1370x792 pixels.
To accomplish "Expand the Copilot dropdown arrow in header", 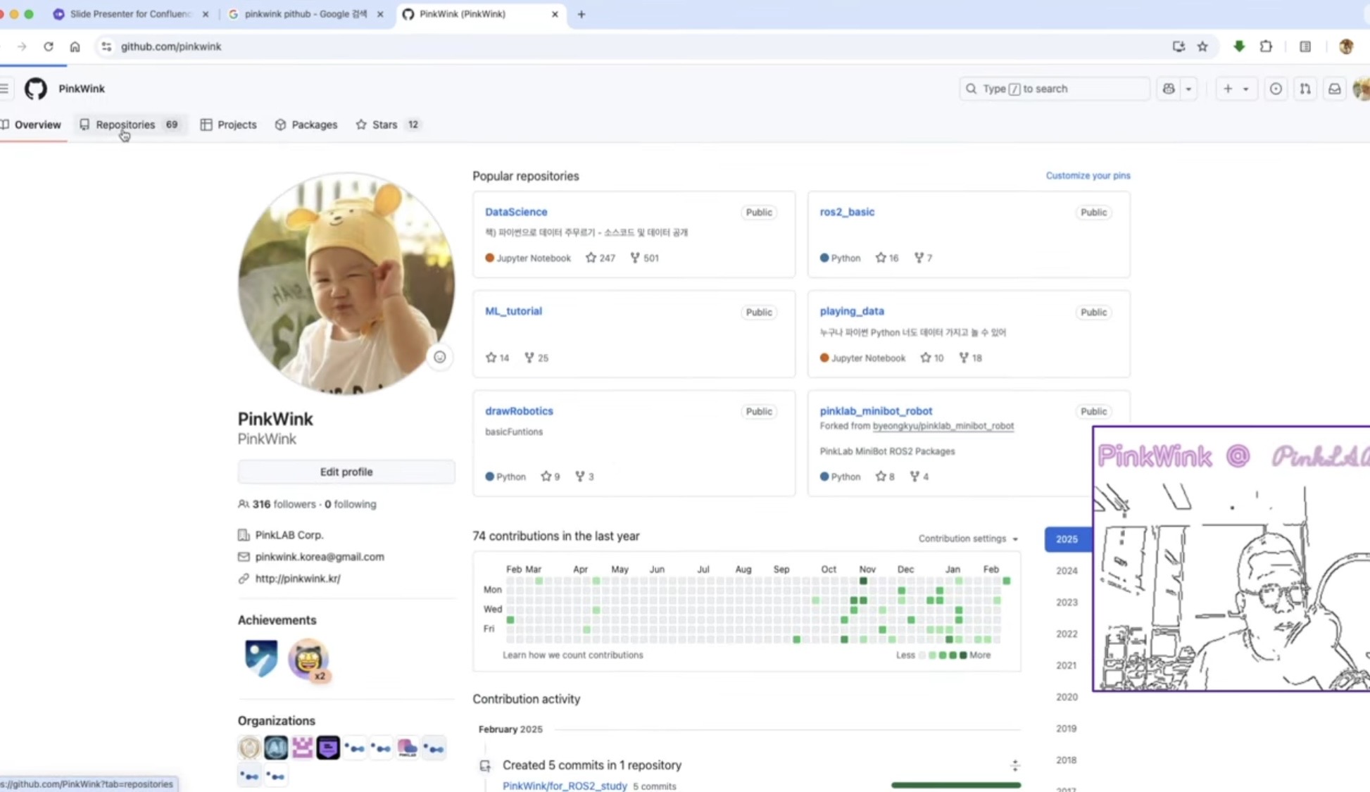I will [1188, 89].
